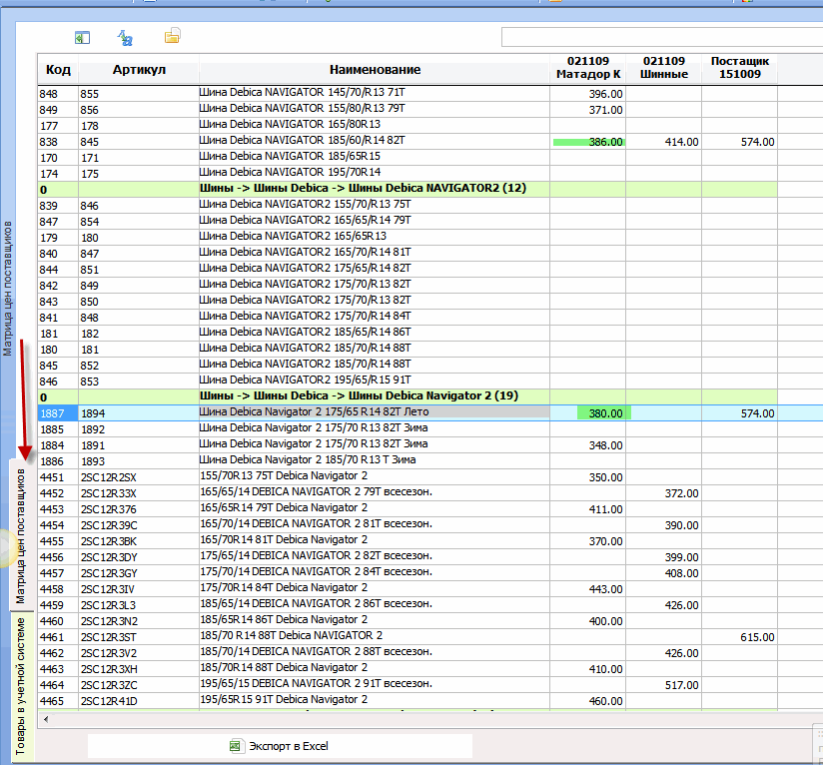823x765 pixels.
Task: Click the collapse-panel icon with green arrow
Action: [82, 38]
